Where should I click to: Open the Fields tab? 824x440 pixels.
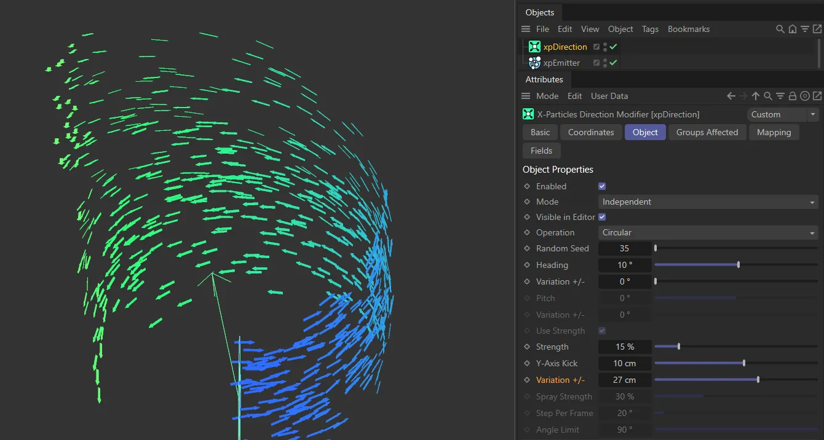click(x=541, y=151)
